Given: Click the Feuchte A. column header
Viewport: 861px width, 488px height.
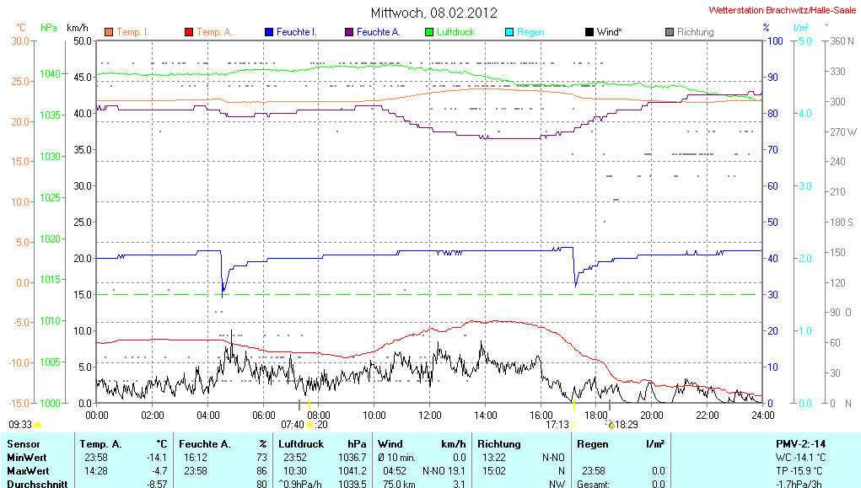Looking at the screenshot, I should pos(204,443).
